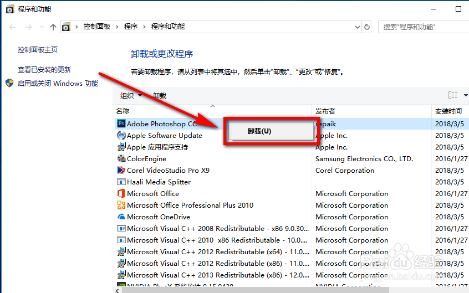
Task: Click the back navigation arrow
Action: coord(12,27)
